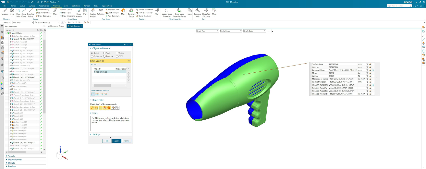Select the Point radio button
426x169 pixels.
coord(104,53)
